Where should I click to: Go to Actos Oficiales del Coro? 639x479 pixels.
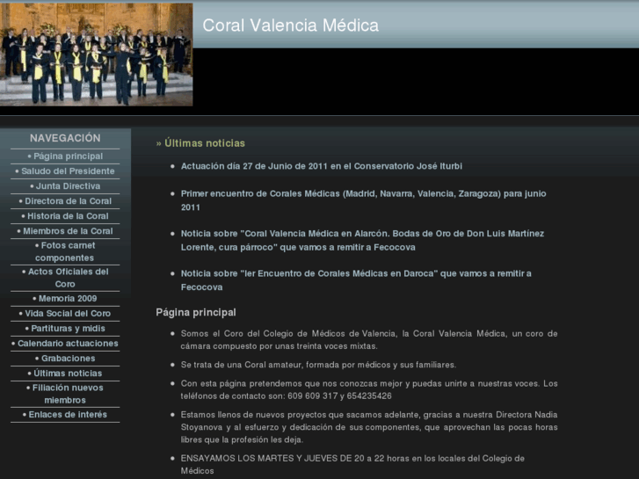[x=65, y=278]
